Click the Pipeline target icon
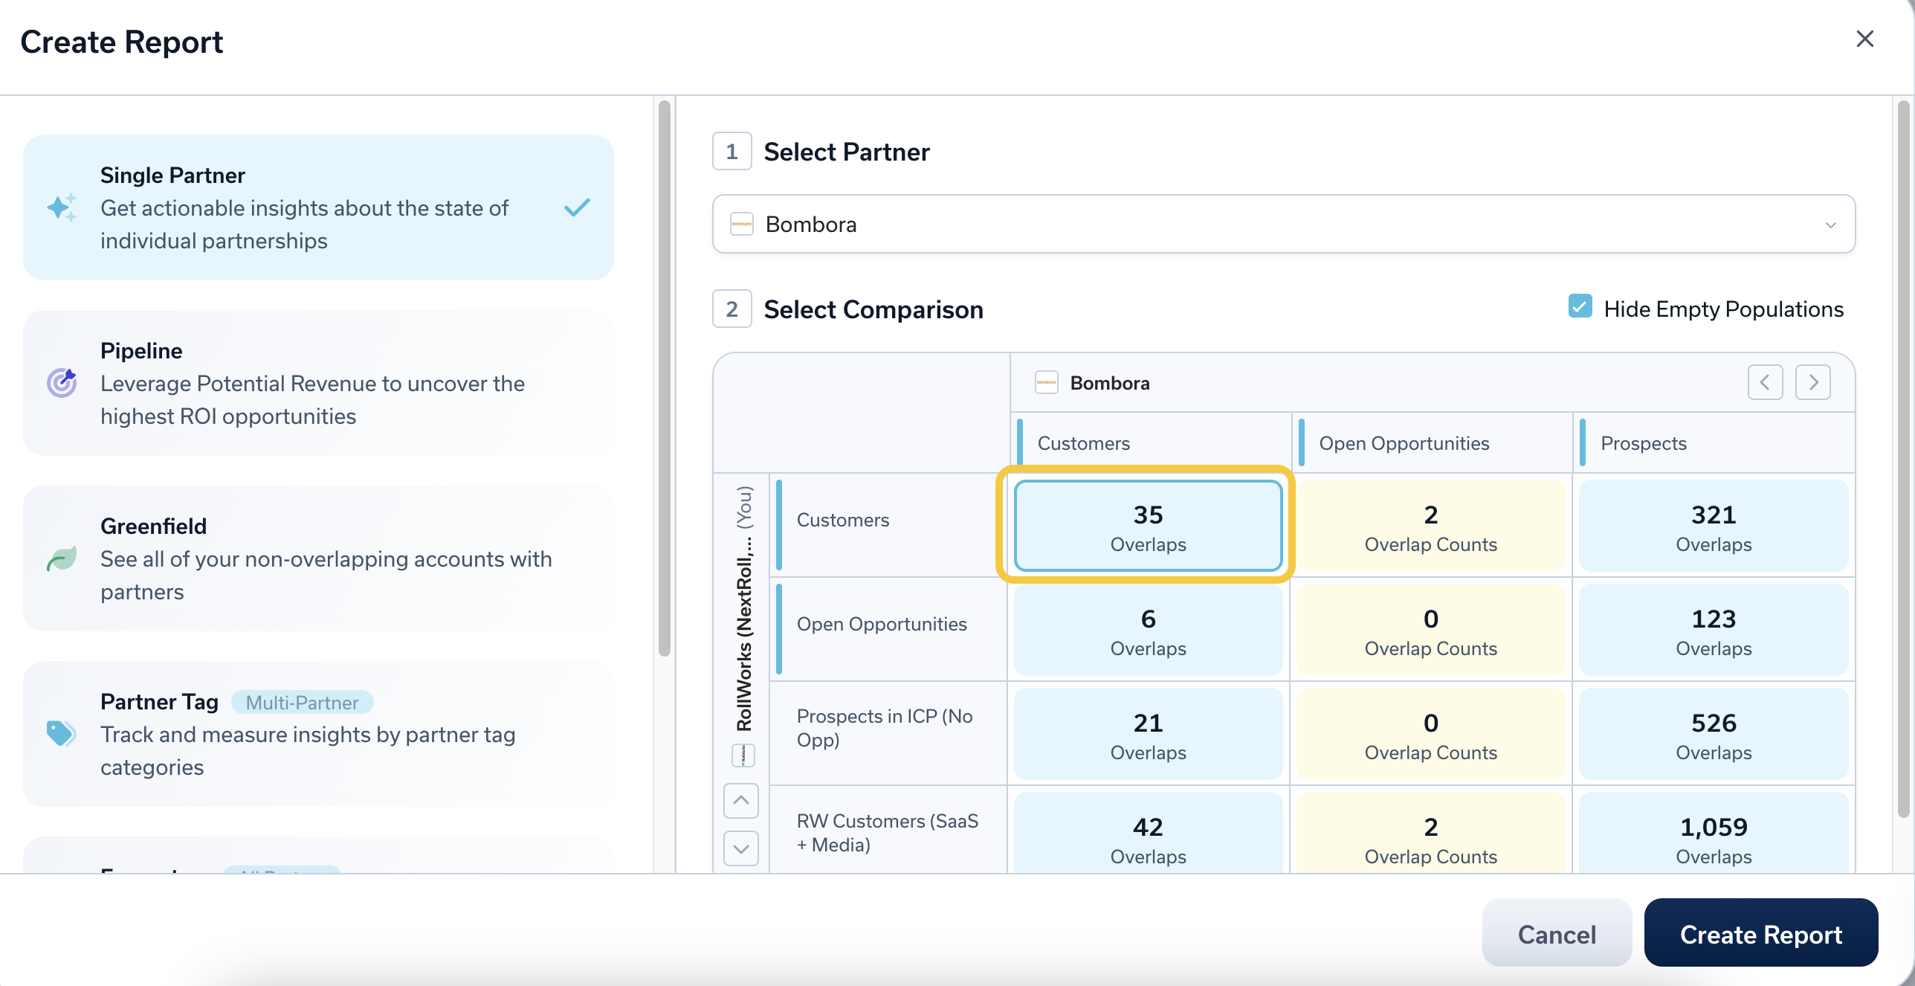Viewport: 1915px width, 986px height. point(62,383)
